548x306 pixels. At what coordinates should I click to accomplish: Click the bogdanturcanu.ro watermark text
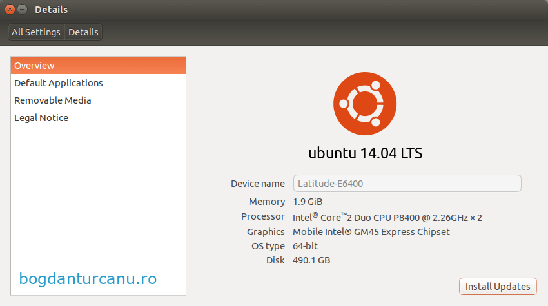click(88, 279)
